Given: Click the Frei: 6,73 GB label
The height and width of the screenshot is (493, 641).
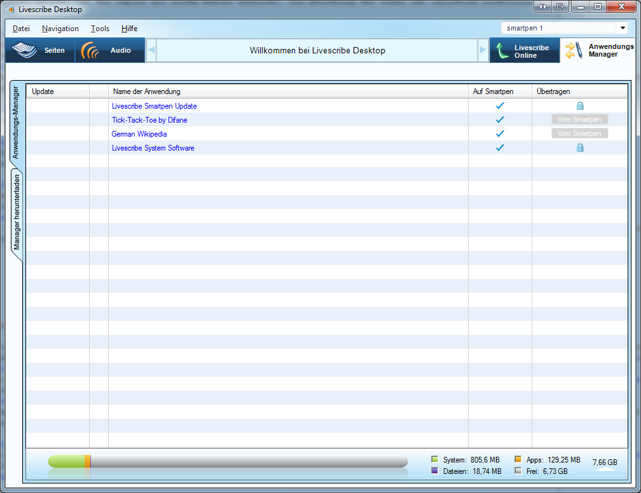Looking at the screenshot, I should point(547,471).
